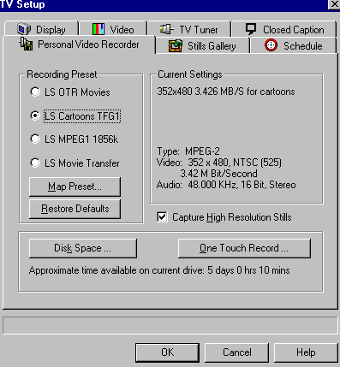Open the Disk Space dialog
The height and width of the screenshot is (367, 340).
point(83,248)
